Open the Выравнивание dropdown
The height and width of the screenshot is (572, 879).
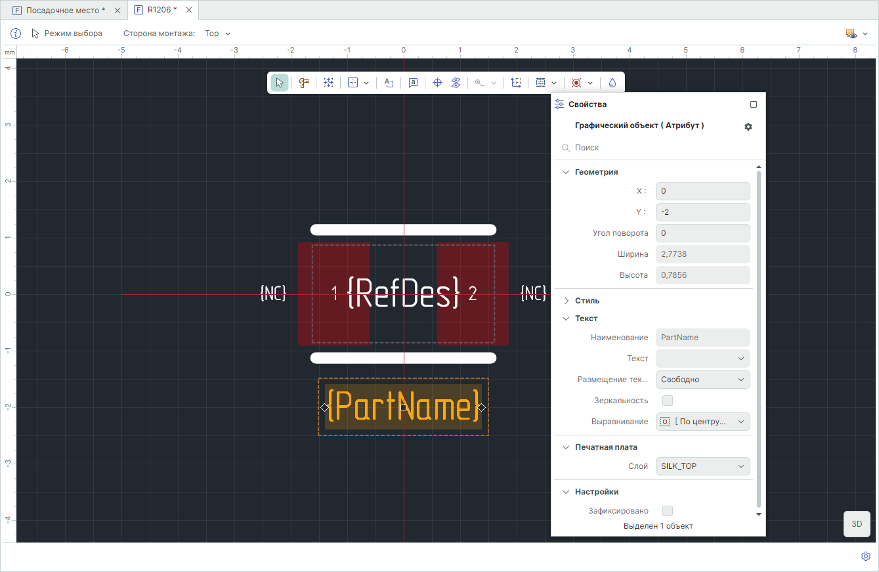pyautogui.click(x=702, y=422)
